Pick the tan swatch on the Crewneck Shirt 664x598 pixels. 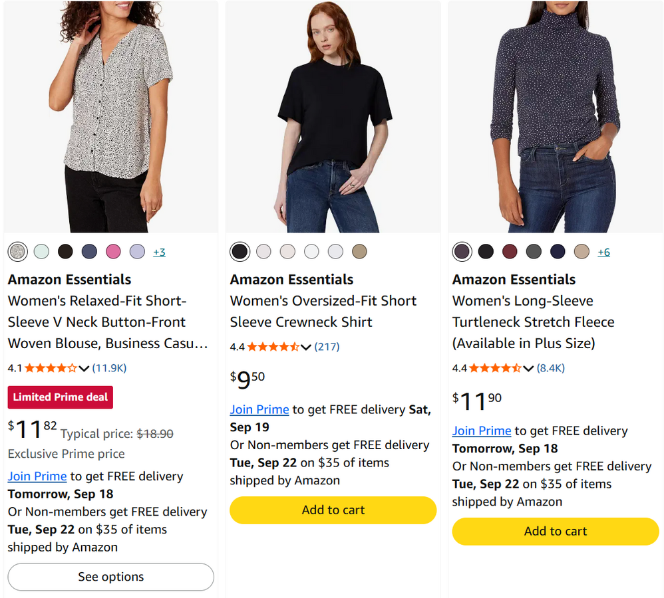(x=359, y=252)
